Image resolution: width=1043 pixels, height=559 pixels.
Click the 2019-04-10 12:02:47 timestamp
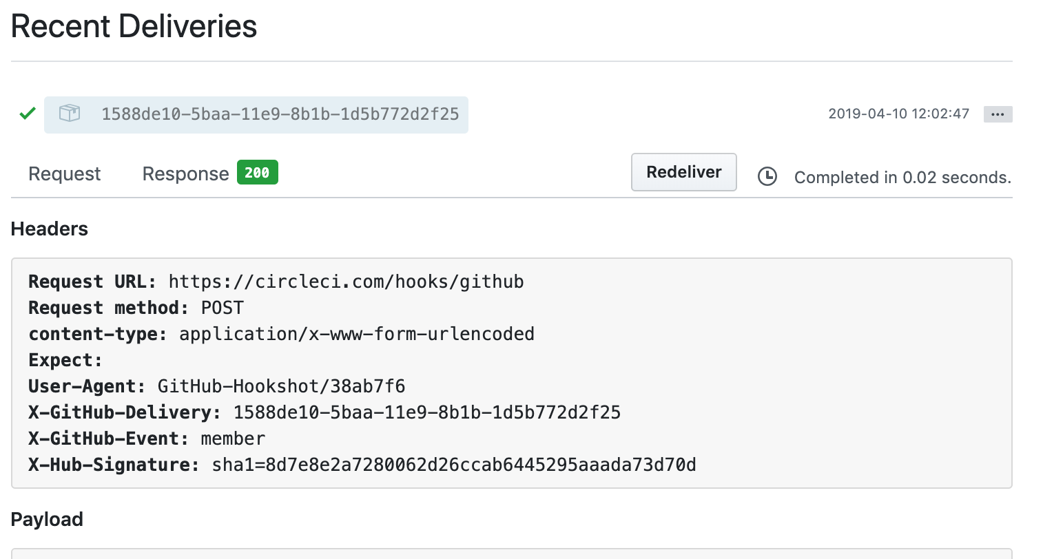click(898, 114)
